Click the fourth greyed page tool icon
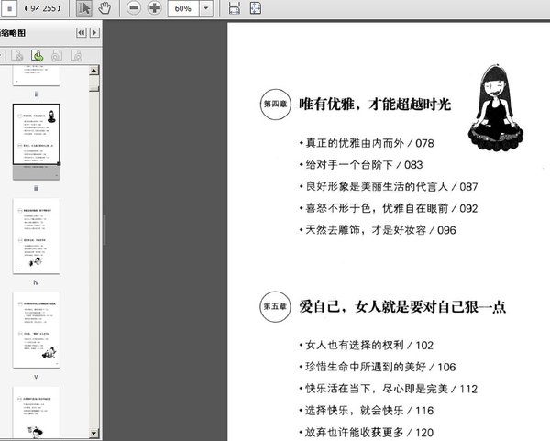The image size is (550, 441). (x=76, y=55)
